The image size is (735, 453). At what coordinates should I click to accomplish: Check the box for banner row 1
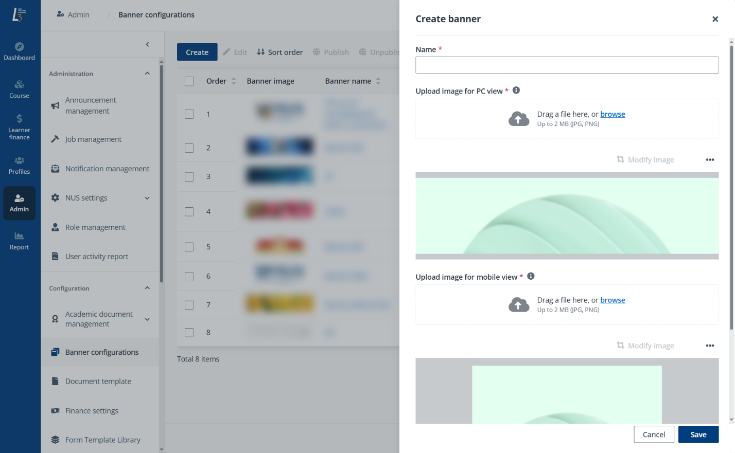pos(189,114)
